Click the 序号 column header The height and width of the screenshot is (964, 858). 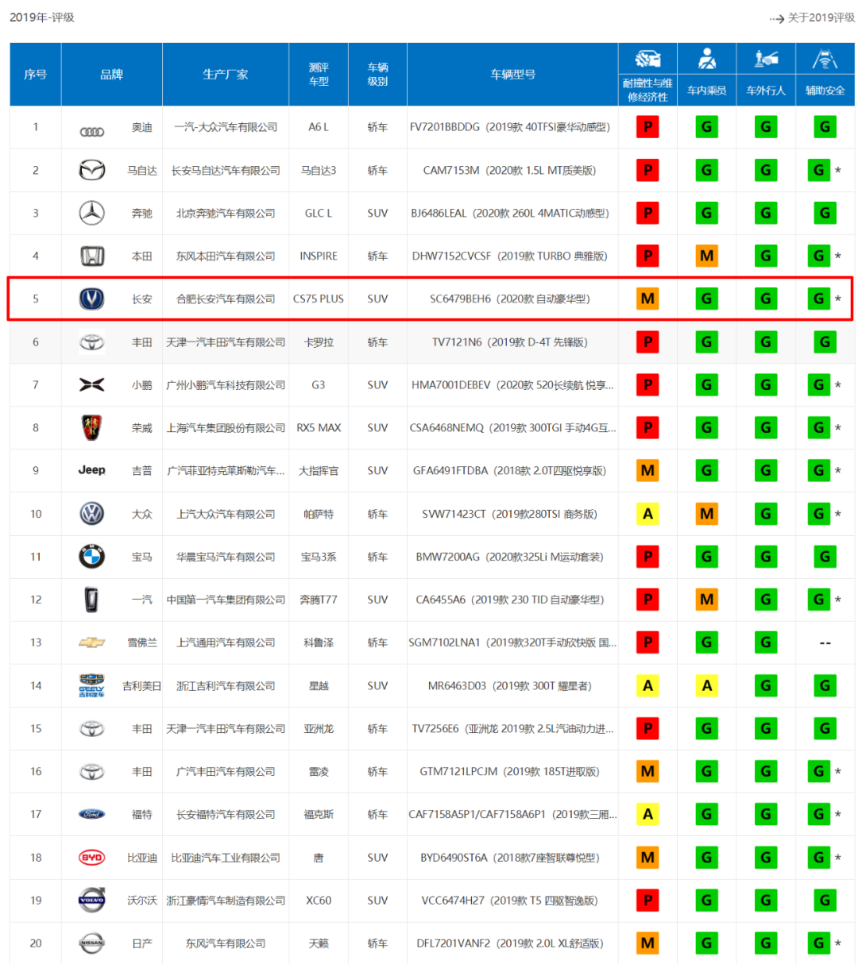(35, 75)
